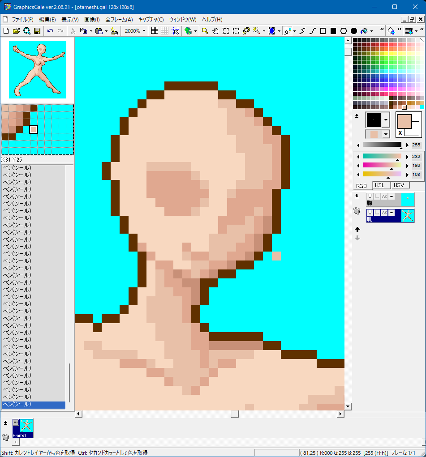Viewport: 426px width, 457px height.
Task: Open the 全フレーム(A) menu
Action: [119, 20]
